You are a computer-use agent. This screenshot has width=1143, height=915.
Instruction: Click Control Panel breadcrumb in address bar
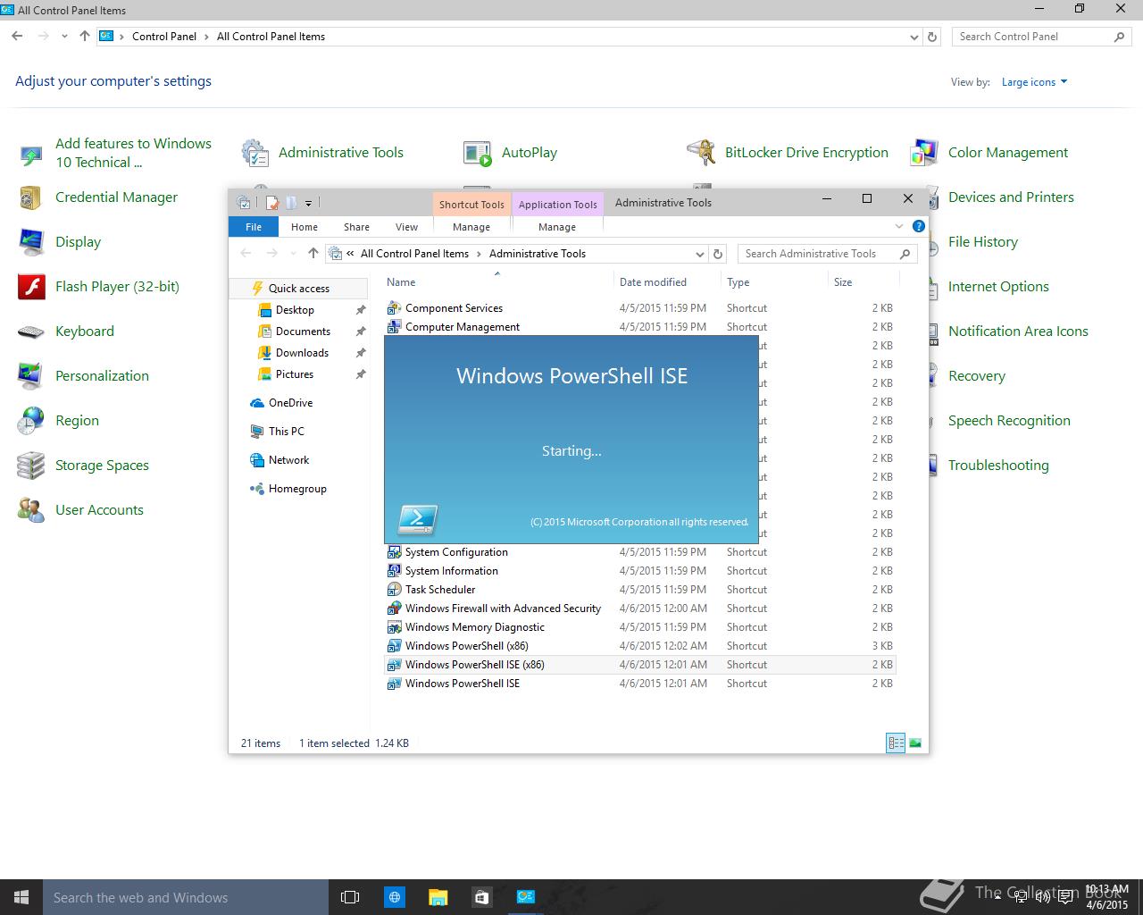click(x=164, y=37)
